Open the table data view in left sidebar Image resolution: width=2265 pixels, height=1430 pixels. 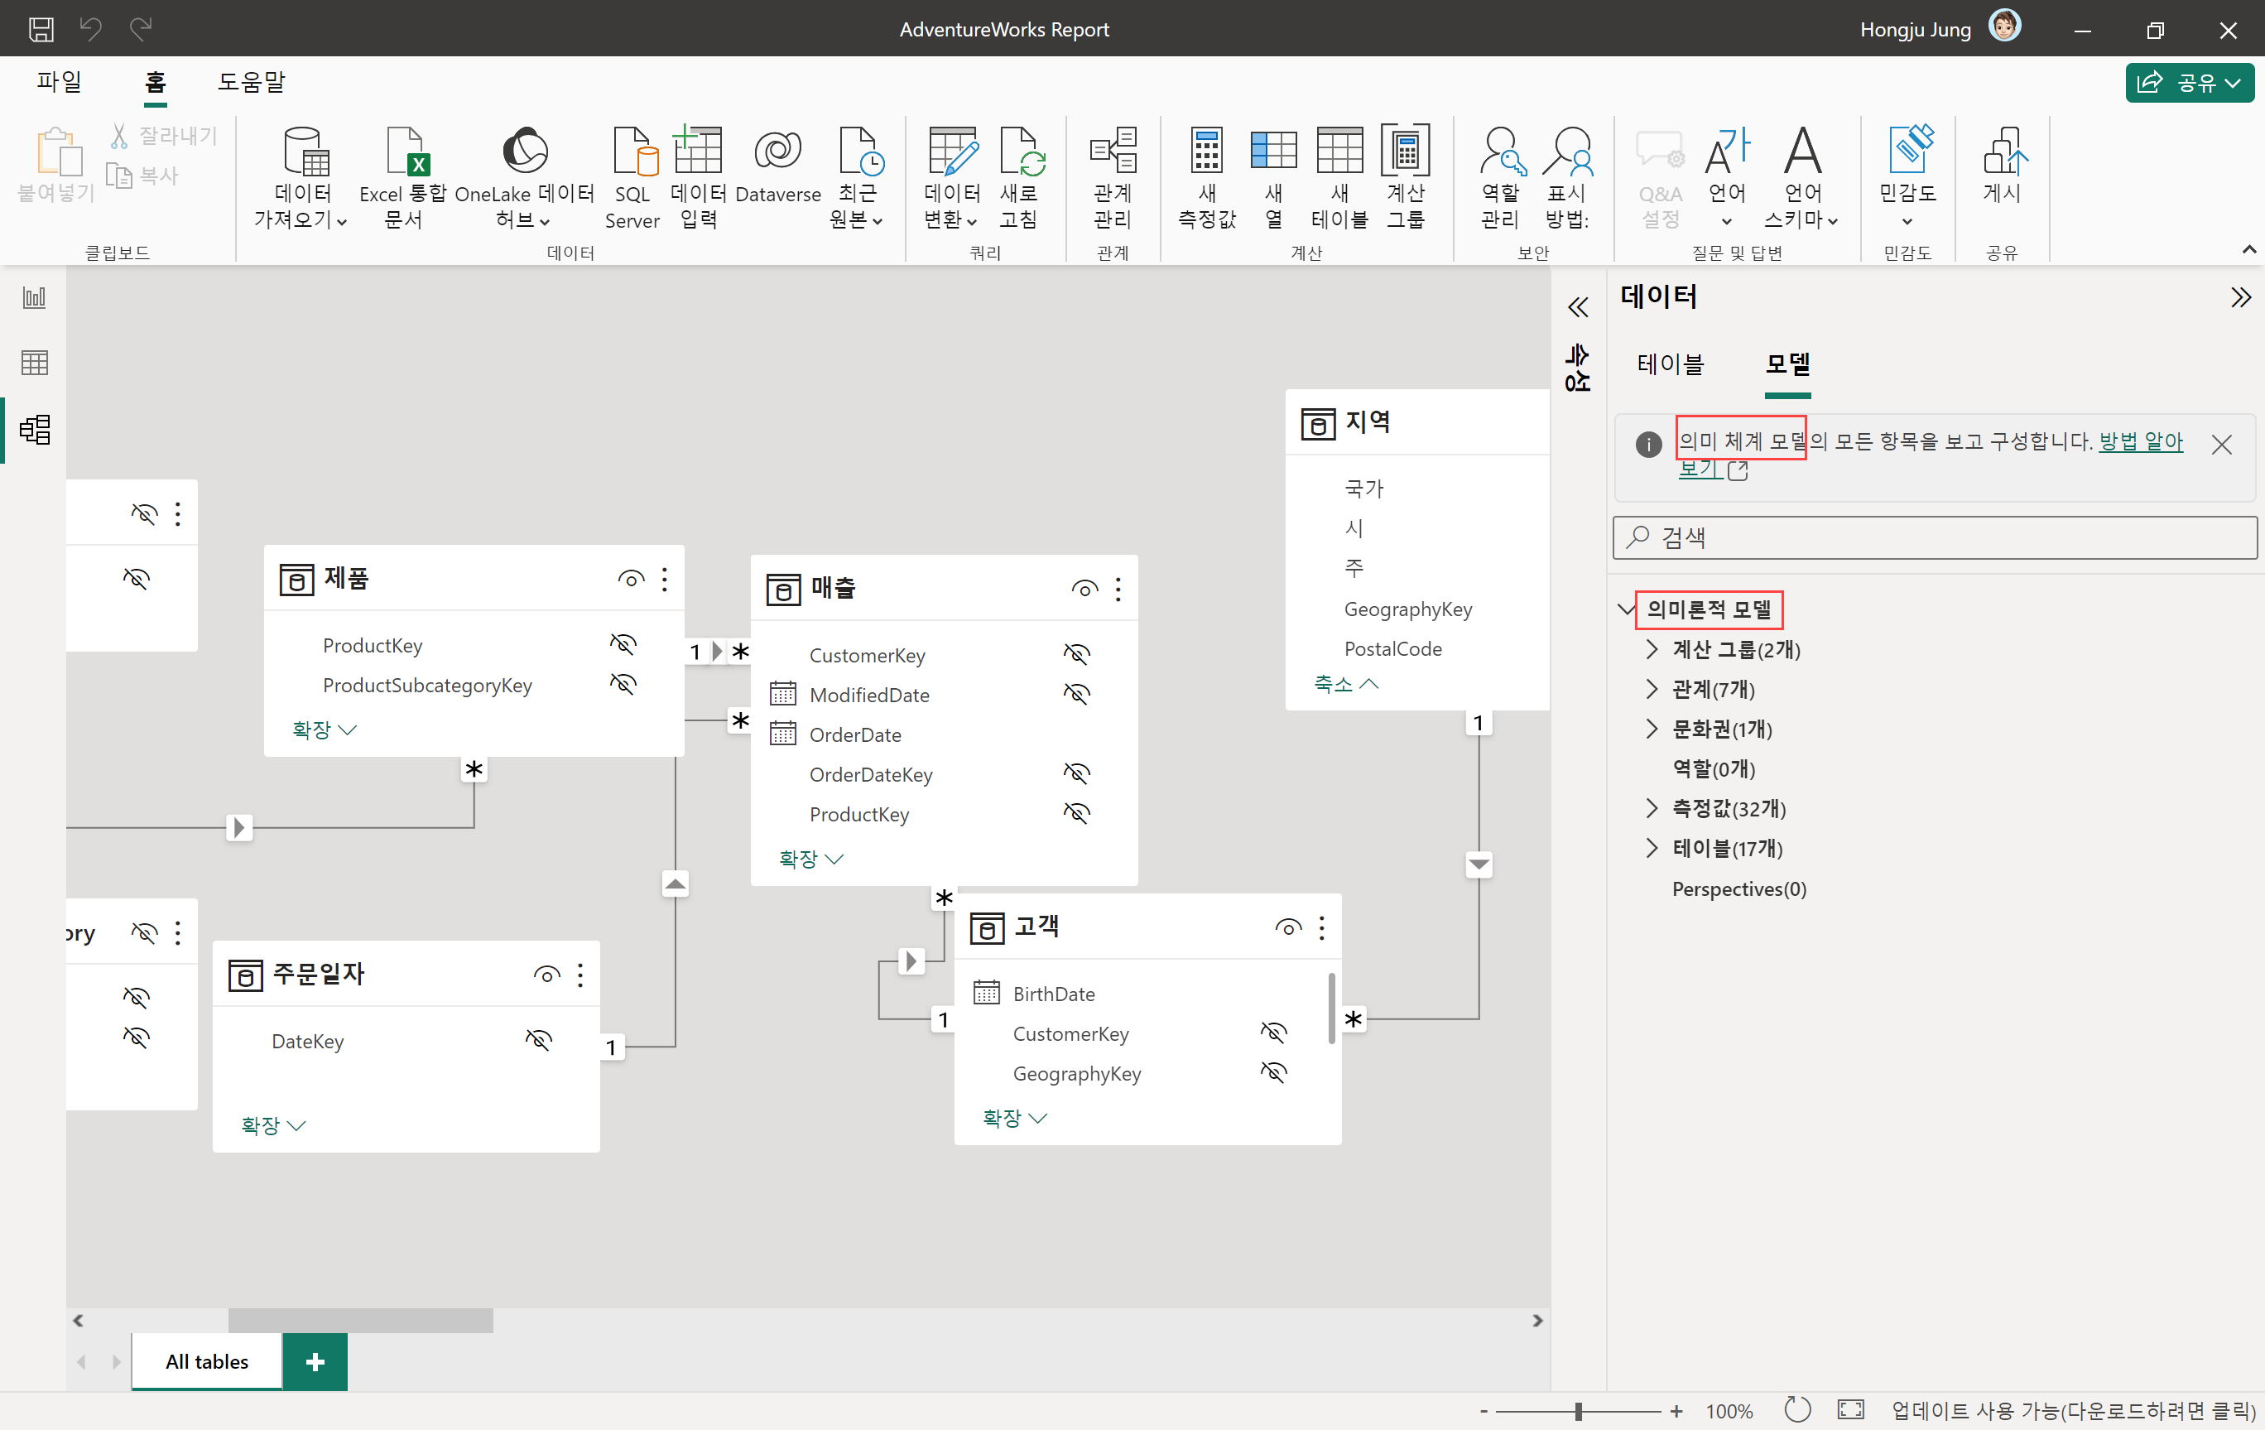coord(35,364)
